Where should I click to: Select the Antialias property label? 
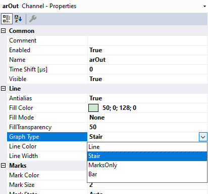click(47, 98)
